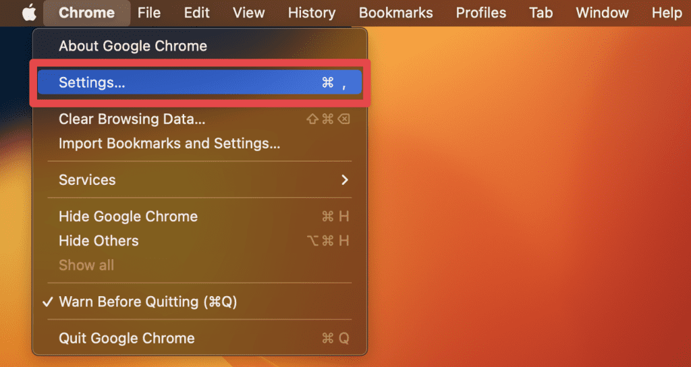Choose Hide Google Chrome
This screenshot has width=691, height=367.
click(x=128, y=217)
